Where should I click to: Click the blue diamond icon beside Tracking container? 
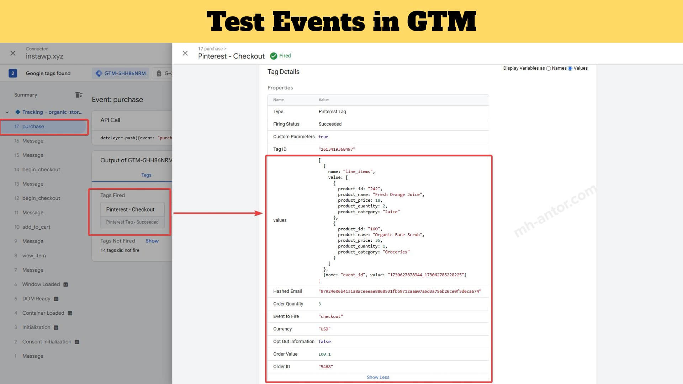point(18,112)
